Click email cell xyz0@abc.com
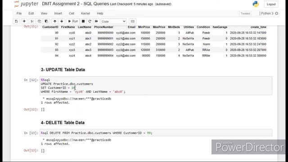This screenshot has width=288, height=162. coord(126,33)
